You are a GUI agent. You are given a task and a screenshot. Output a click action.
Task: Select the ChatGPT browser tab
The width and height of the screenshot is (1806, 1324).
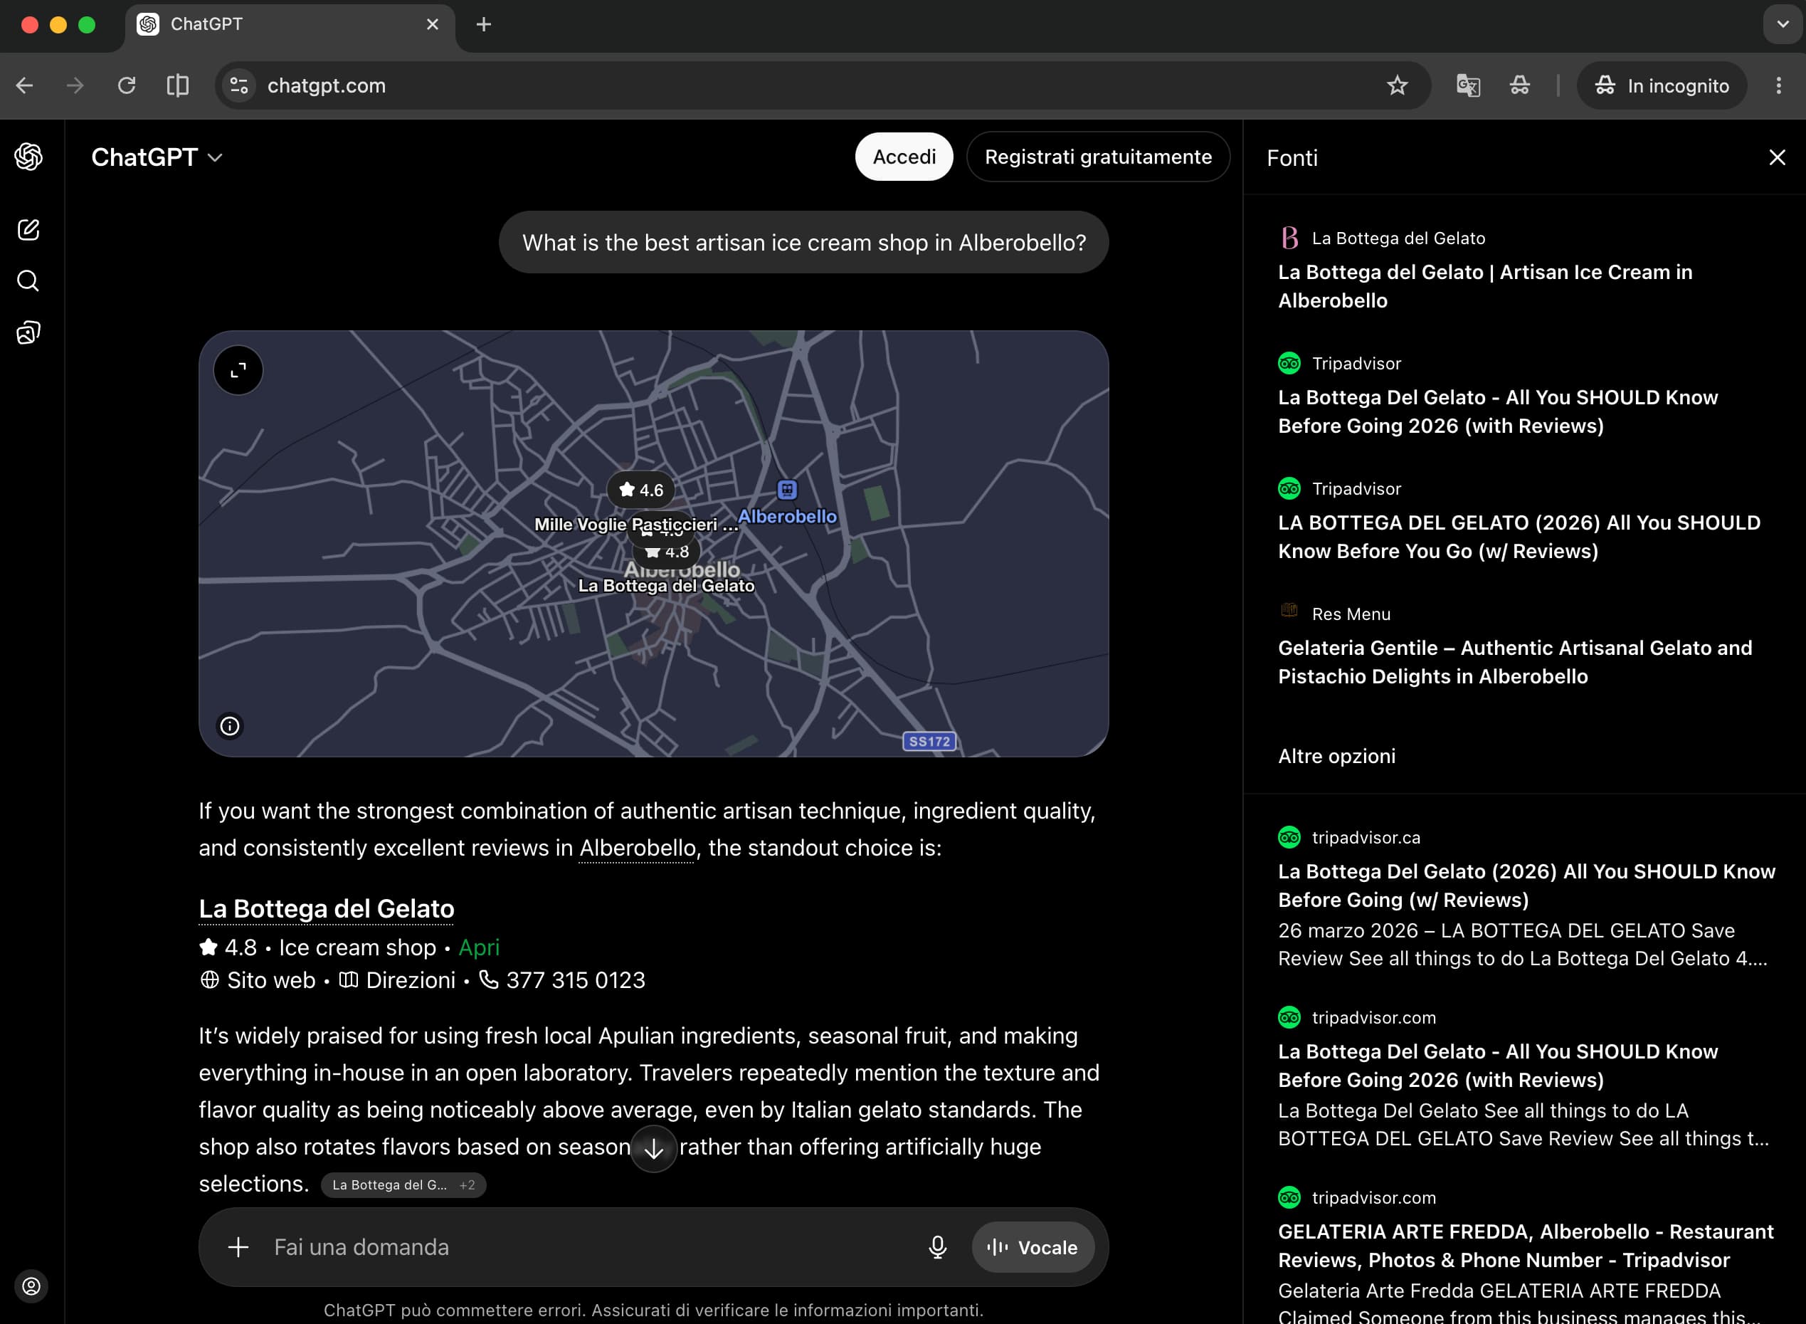click(290, 26)
